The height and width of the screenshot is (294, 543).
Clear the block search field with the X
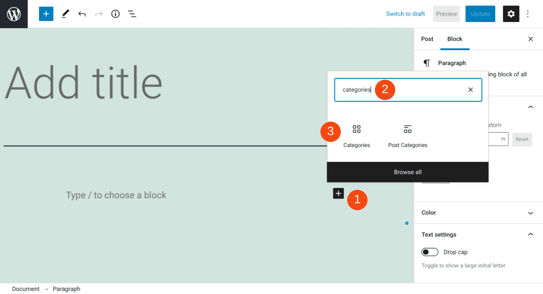click(x=470, y=89)
